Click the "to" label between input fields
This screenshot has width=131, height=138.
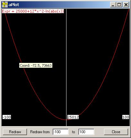74,132
